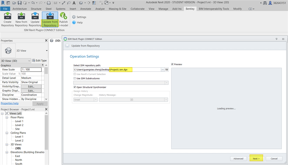Viewport: 288px width, 165px height.
Task: Enable Use ISM Substructures checkbox
Action: [75, 78]
